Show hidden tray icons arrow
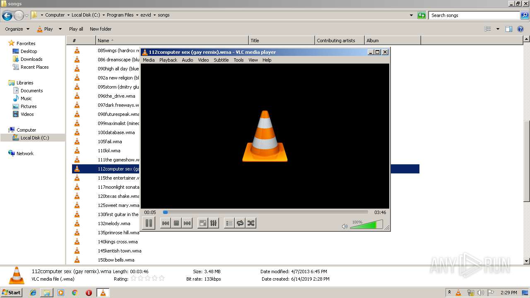Viewport: 530px width, 298px height. (450, 292)
